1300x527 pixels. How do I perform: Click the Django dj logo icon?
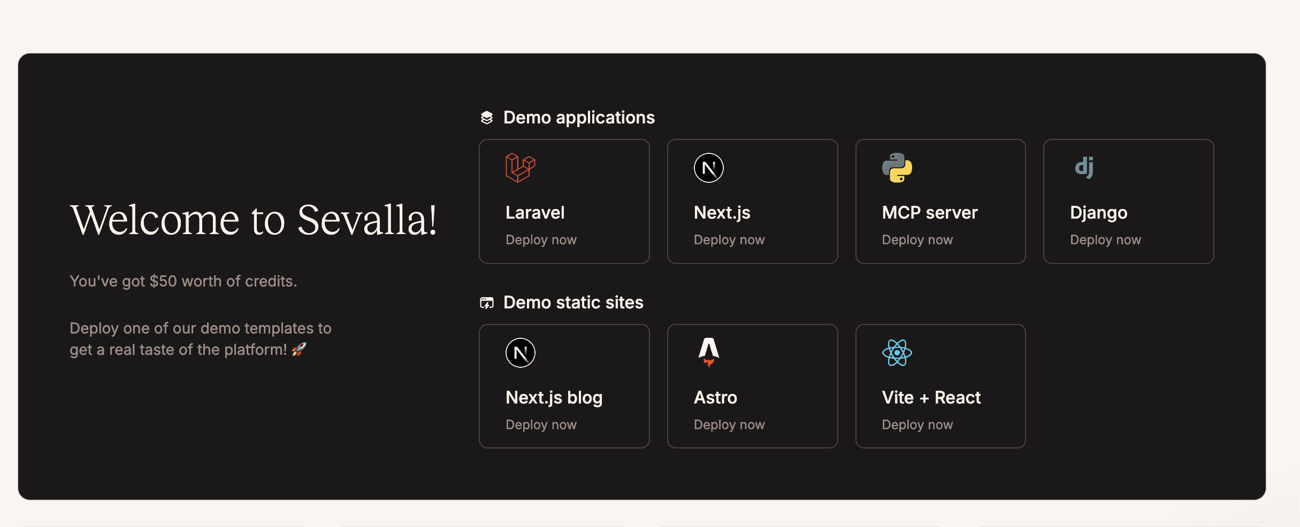(x=1084, y=168)
